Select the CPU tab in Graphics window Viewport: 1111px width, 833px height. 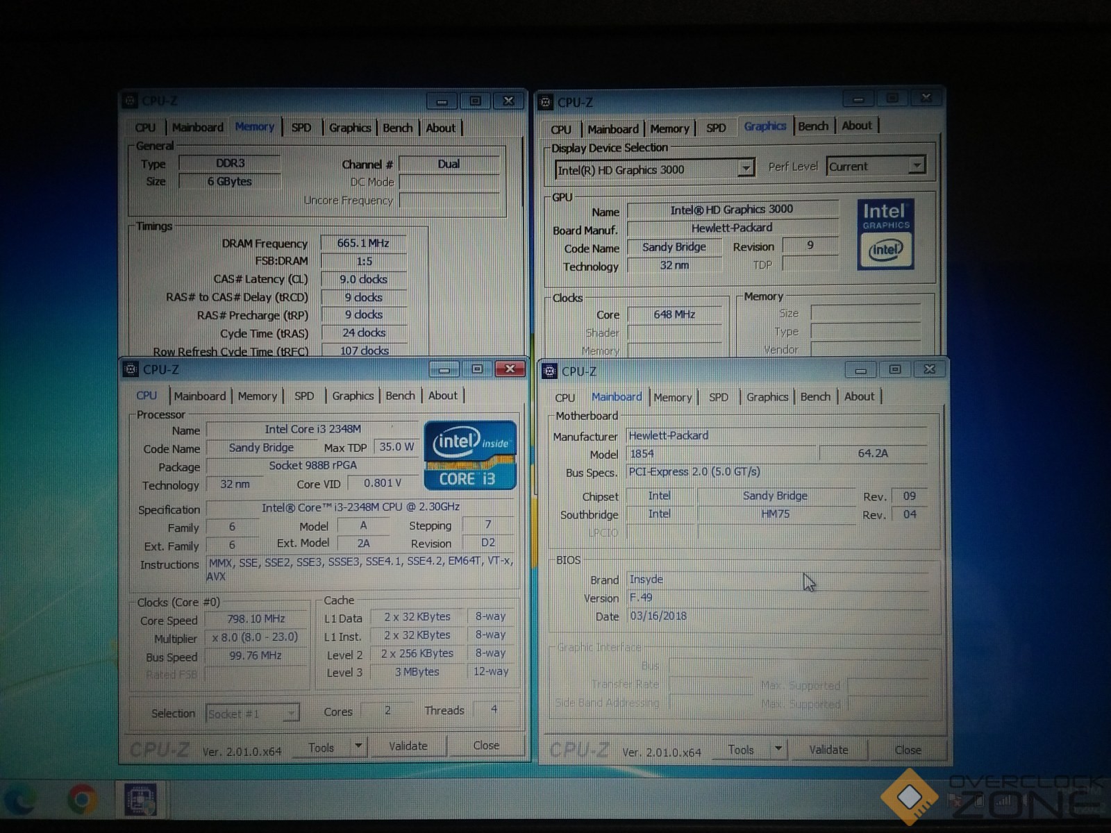pos(561,129)
